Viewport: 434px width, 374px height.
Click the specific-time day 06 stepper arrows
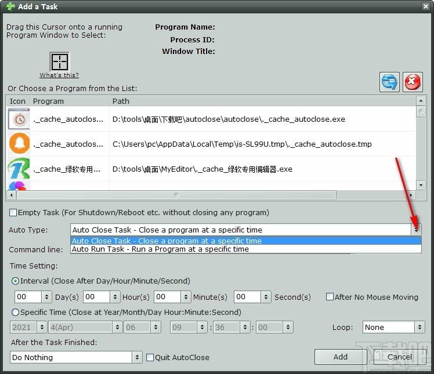[x=155, y=327]
